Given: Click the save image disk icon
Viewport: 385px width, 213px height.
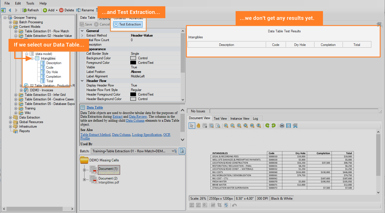Looking at the screenshot, I should [x=288, y=126].
